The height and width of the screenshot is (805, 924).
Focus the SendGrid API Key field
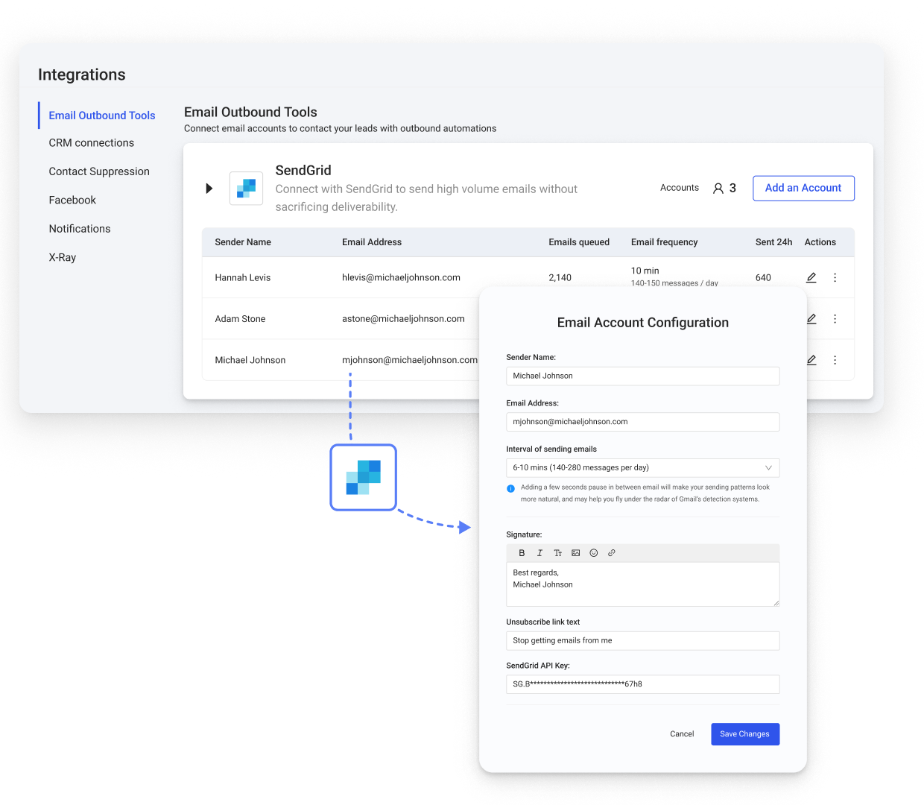tap(642, 684)
